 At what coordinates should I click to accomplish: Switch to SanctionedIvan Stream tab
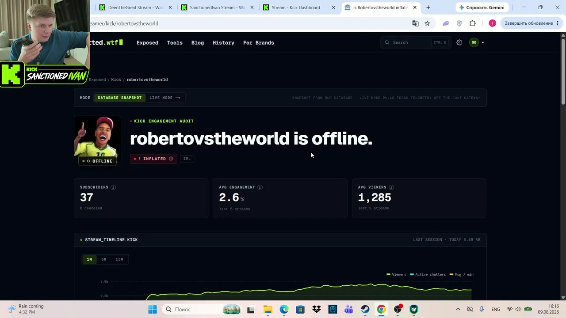pyautogui.click(x=218, y=8)
